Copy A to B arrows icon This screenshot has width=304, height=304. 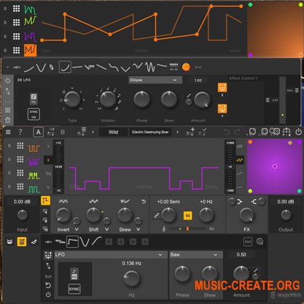coord(51,132)
